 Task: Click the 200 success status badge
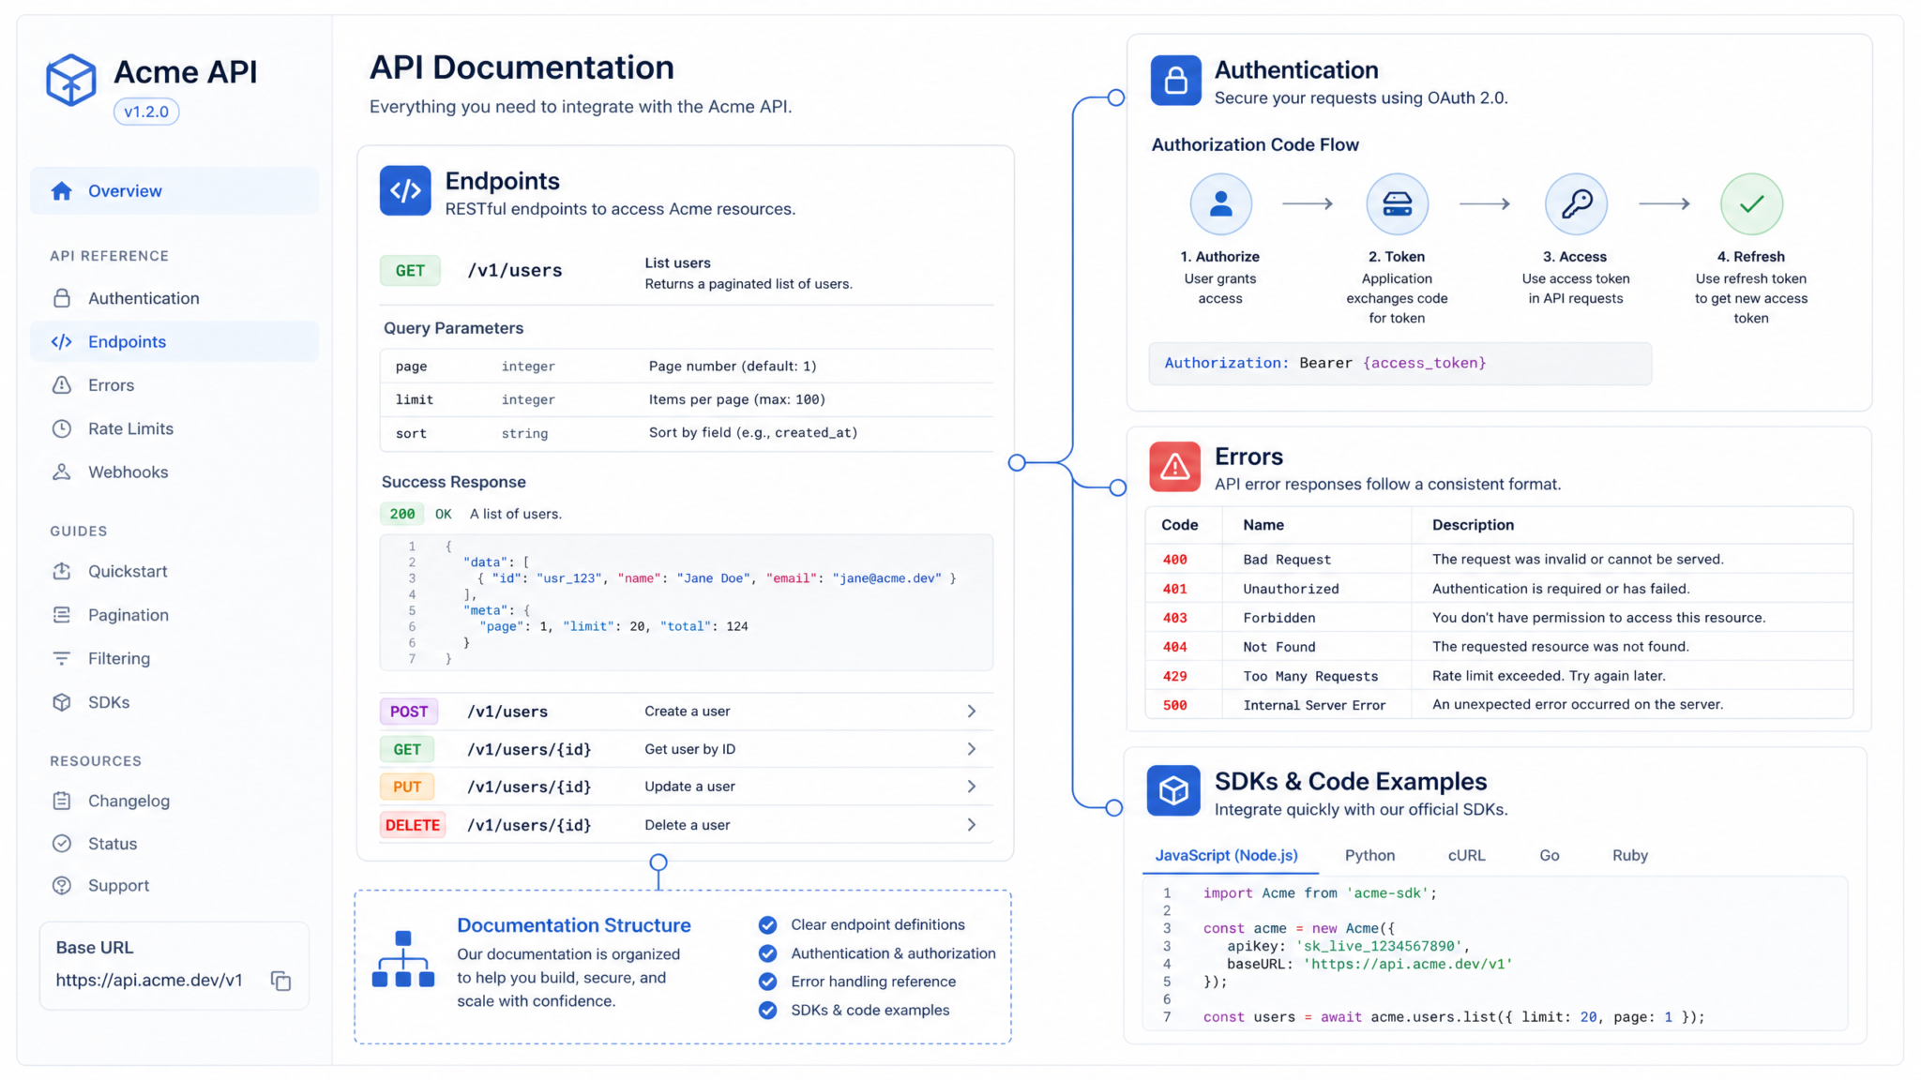402,515
